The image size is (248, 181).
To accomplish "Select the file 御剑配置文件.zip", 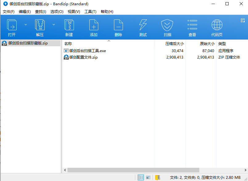I will click(83, 57).
